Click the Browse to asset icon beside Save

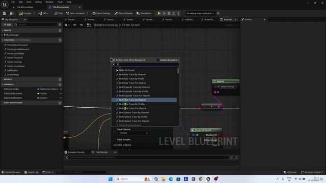point(12,13)
